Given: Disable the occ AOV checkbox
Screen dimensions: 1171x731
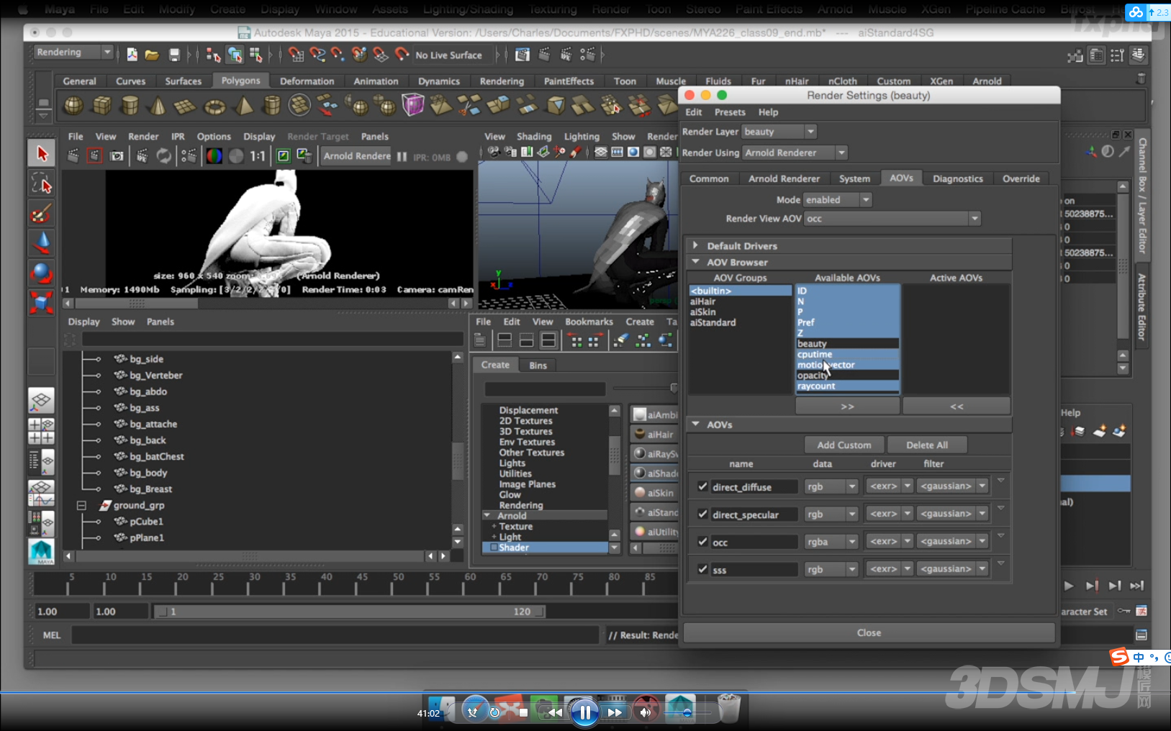Looking at the screenshot, I should [702, 542].
